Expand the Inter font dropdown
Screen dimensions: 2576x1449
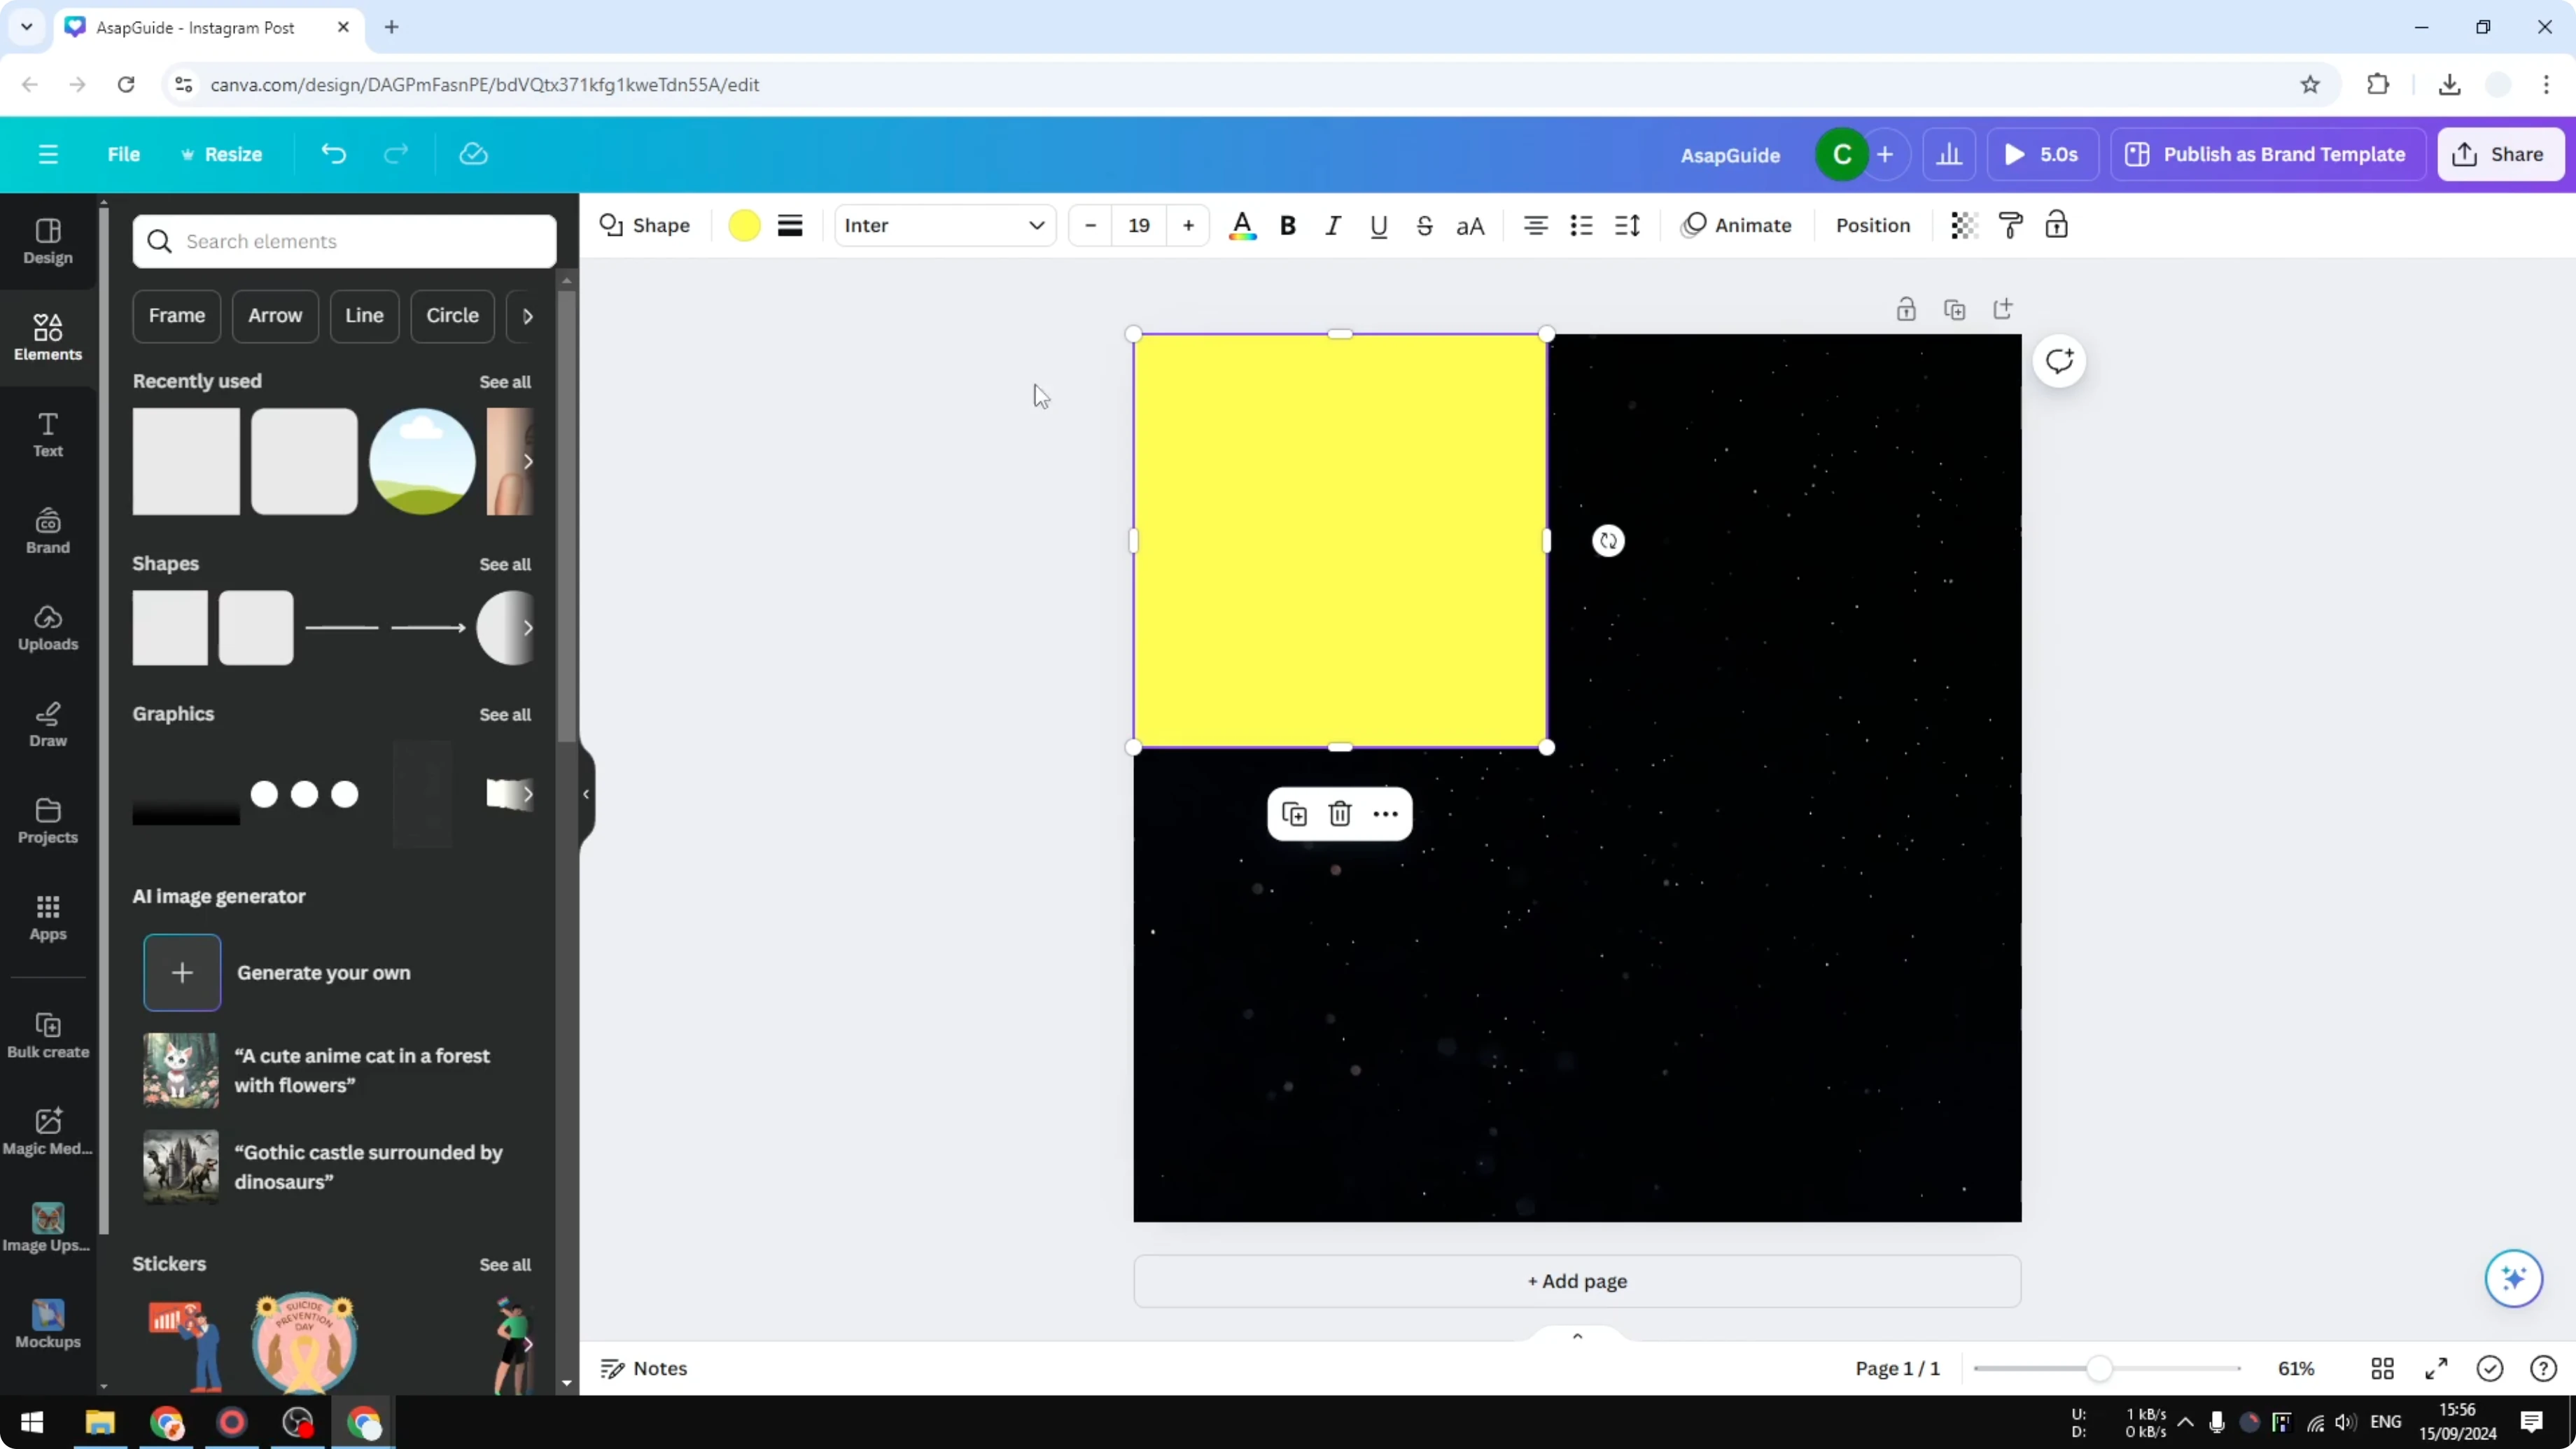[945, 225]
